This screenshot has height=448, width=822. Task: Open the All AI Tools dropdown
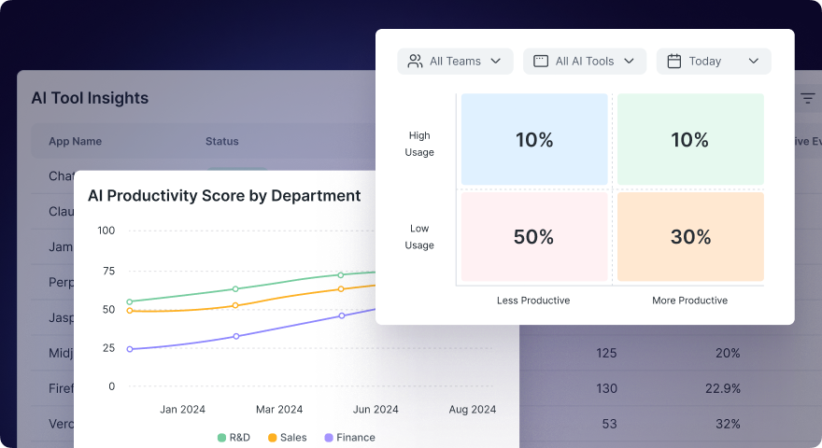coord(584,62)
